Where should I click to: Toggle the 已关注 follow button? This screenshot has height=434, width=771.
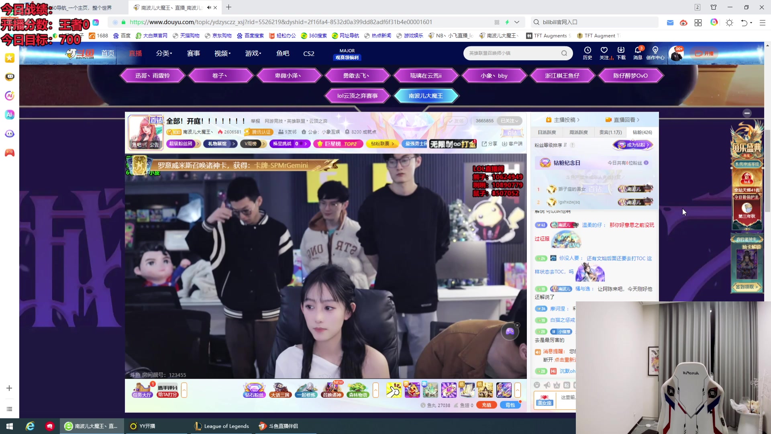[510, 121]
